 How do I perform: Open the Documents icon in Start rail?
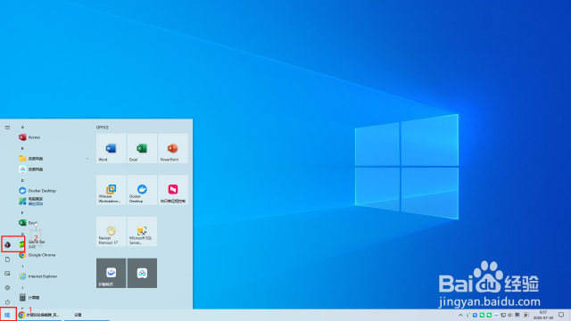pyautogui.click(x=7, y=259)
